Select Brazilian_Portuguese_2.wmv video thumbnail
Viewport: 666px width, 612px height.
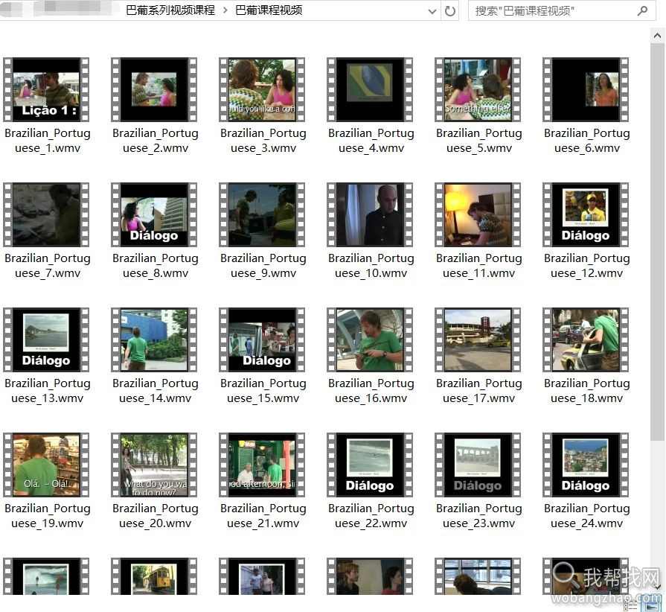pos(154,89)
